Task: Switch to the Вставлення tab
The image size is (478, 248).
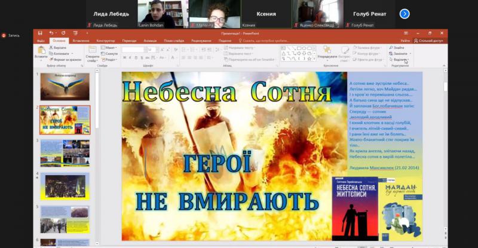Action: (x=81, y=41)
